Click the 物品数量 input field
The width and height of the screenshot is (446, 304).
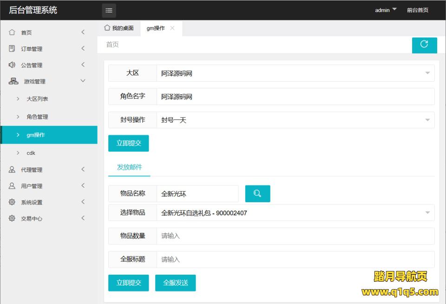point(295,236)
